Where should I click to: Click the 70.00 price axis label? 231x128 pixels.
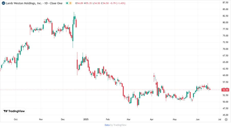coord(225,49)
